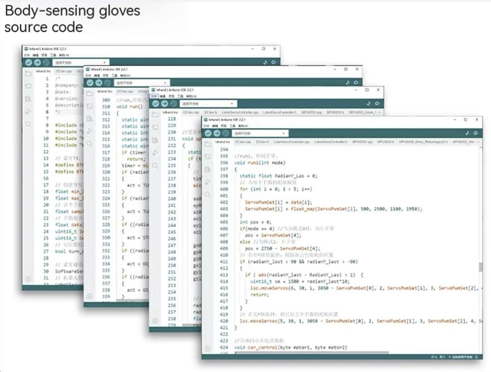The width and height of the screenshot is (491, 372).
Task: Open the first menu item in front window
Action: (207, 126)
